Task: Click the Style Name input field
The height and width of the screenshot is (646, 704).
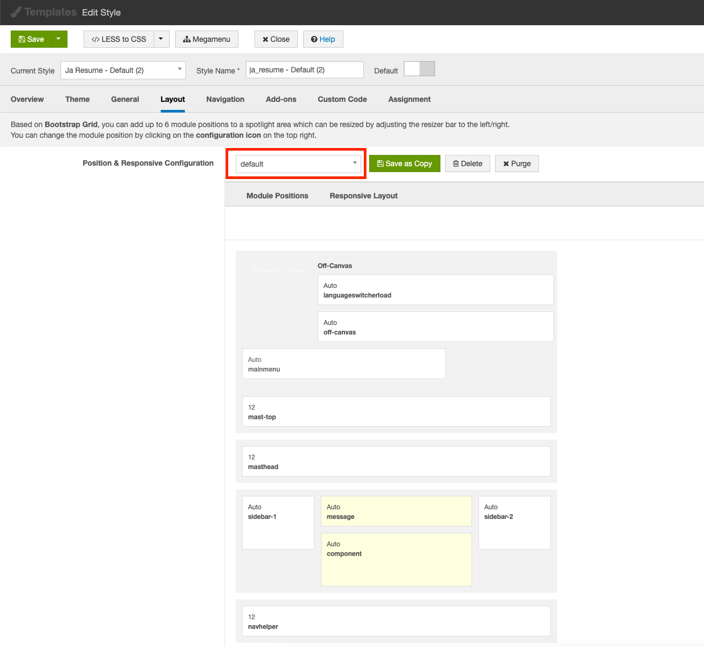Action: pos(304,70)
